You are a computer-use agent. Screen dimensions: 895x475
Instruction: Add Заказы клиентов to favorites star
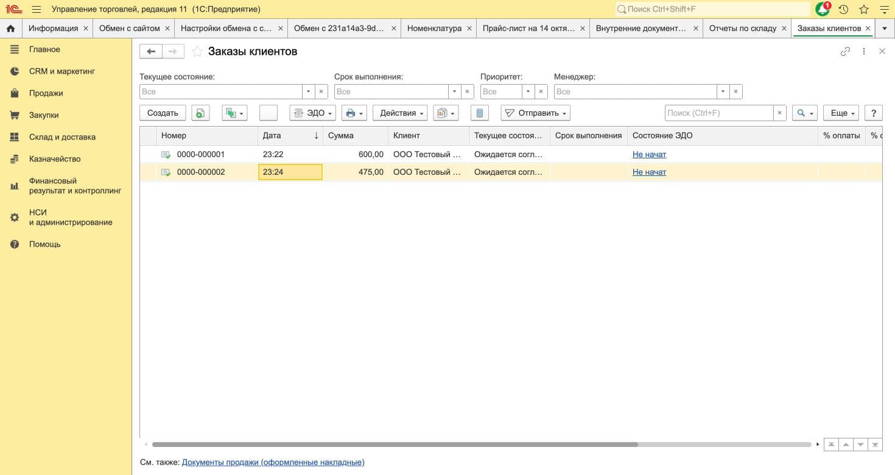pyautogui.click(x=197, y=52)
